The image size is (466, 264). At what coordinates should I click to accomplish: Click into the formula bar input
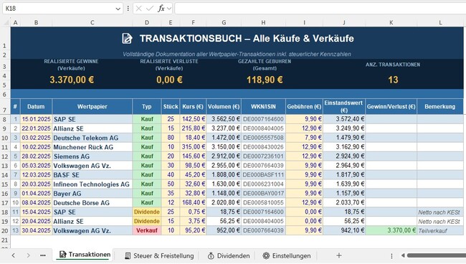coord(320,9)
